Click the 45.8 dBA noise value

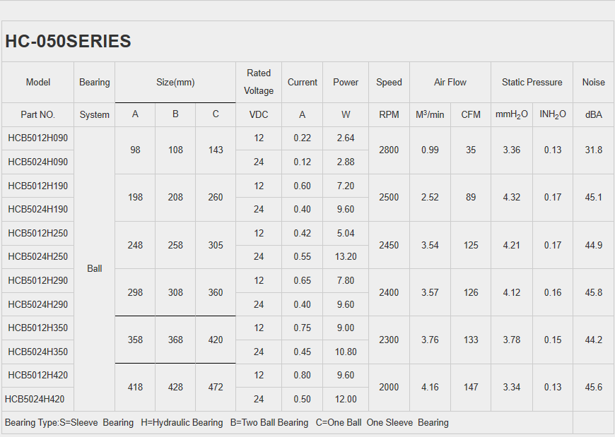click(x=593, y=292)
